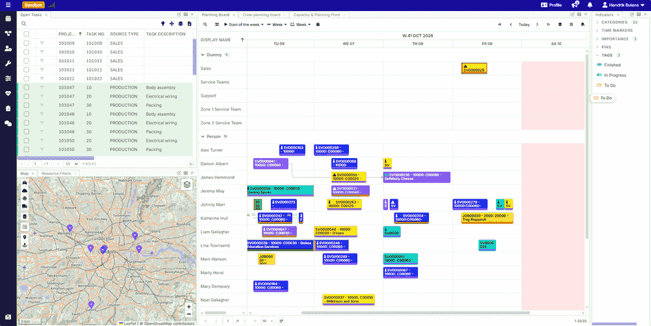Click the move arrows icon in Open Tasks
The height and width of the screenshot is (326, 651).
(x=172, y=24)
